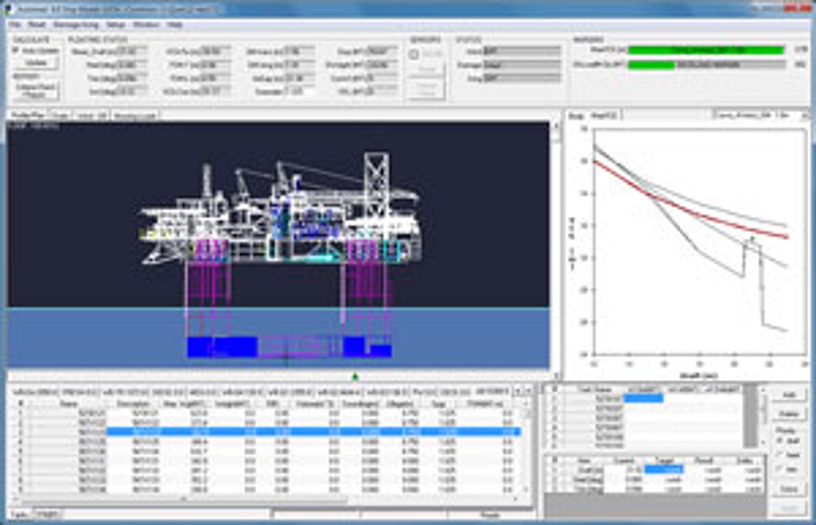Select the Load radio button in the Modify group

[778, 454]
